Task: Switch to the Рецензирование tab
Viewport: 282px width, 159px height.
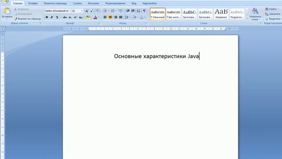Action: (x=115, y=3)
